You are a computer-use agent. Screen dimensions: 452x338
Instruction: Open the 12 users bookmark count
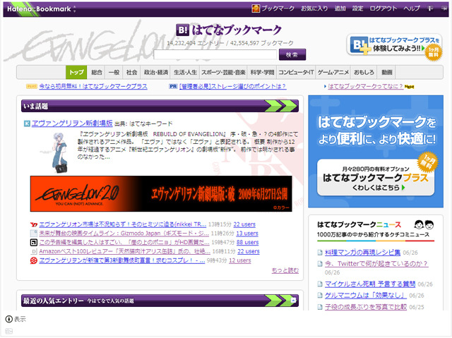coord(240,260)
